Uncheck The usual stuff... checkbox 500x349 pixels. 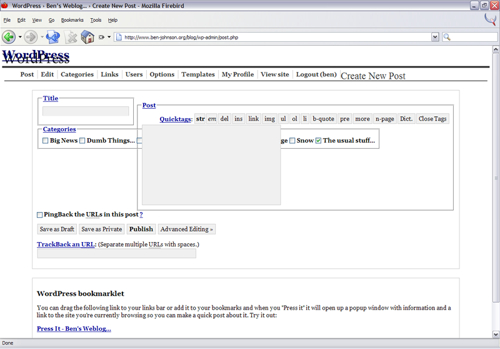coord(318,141)
